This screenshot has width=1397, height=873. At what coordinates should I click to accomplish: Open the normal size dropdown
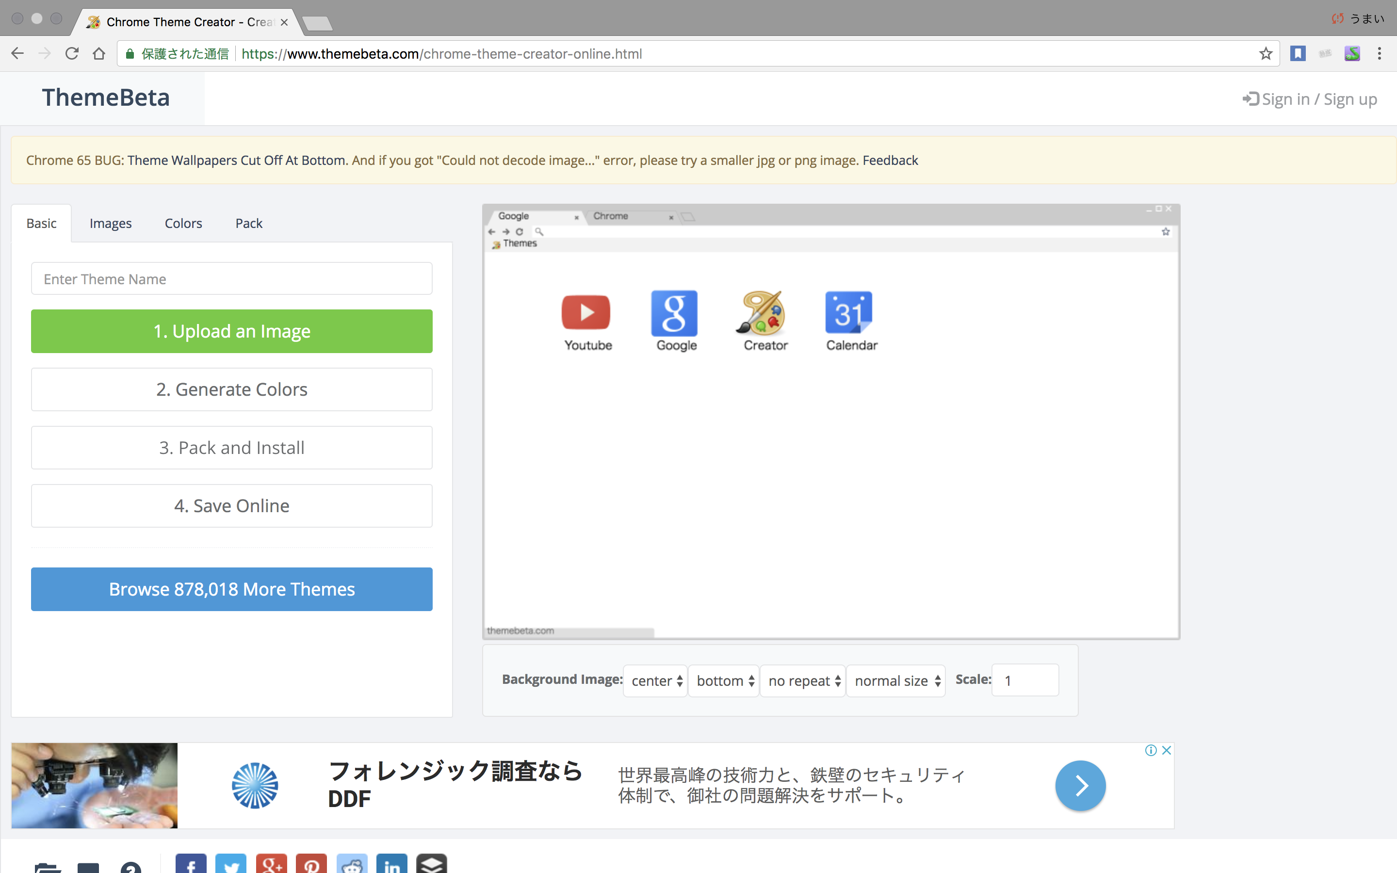tap(895, 681)
